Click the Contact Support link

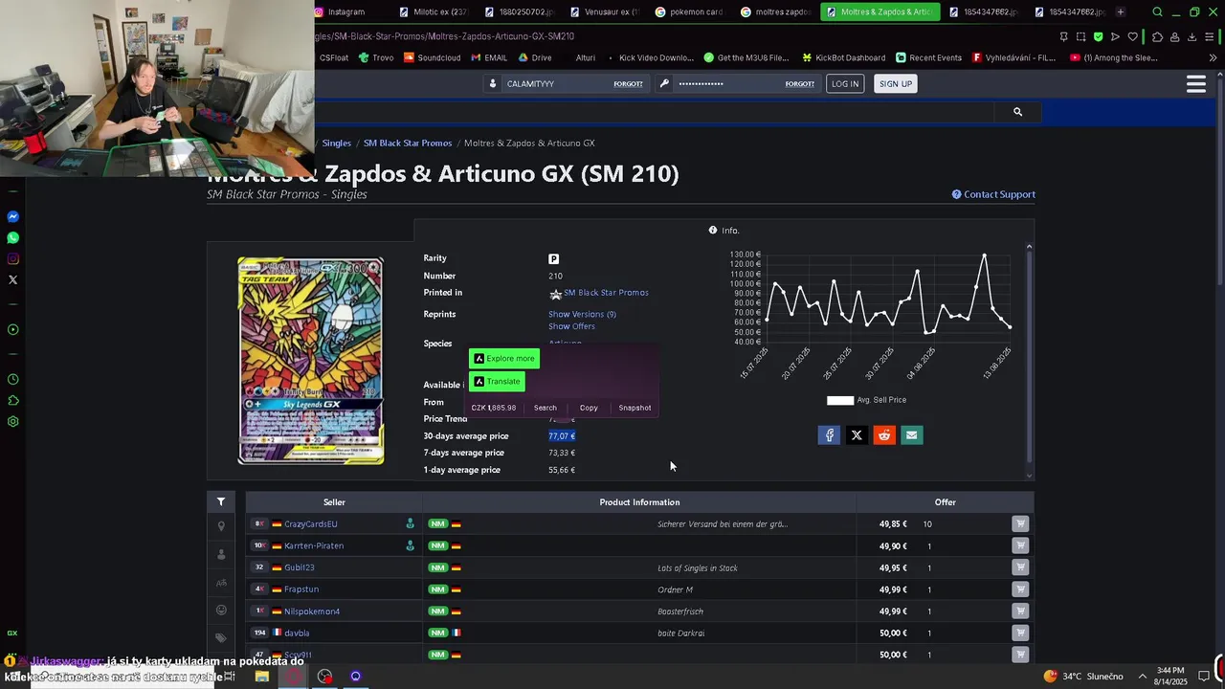pos(993,194)
